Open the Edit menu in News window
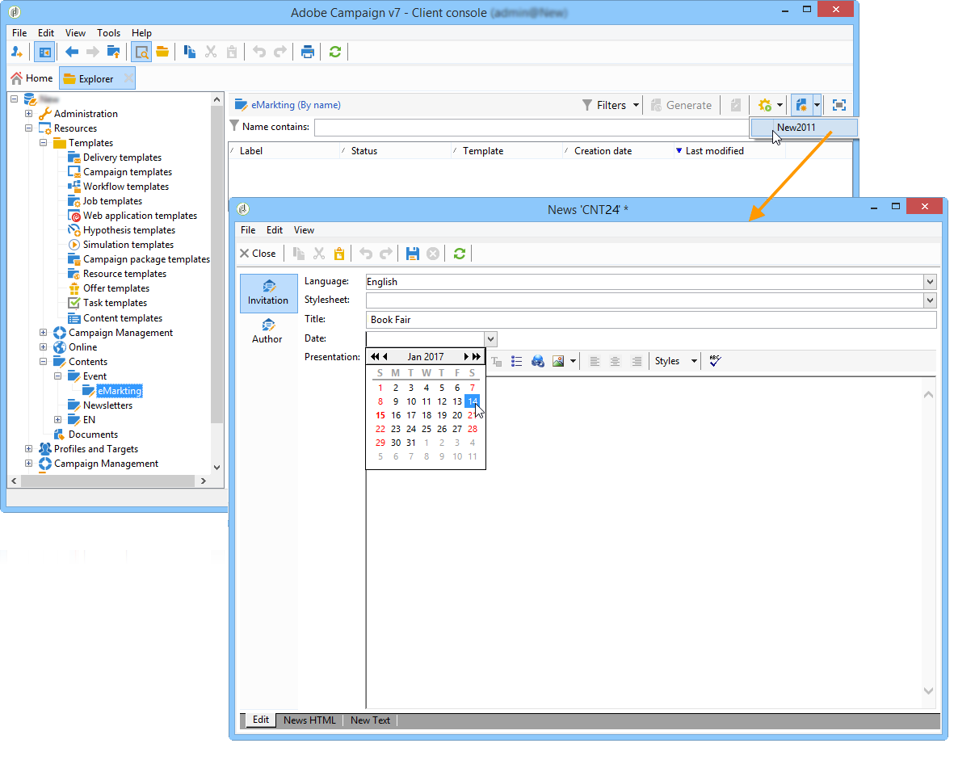The height and width of the screenshot is (760, 975). (x=275, y=230)
